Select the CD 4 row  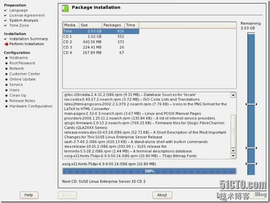click(x=101, y=53)
